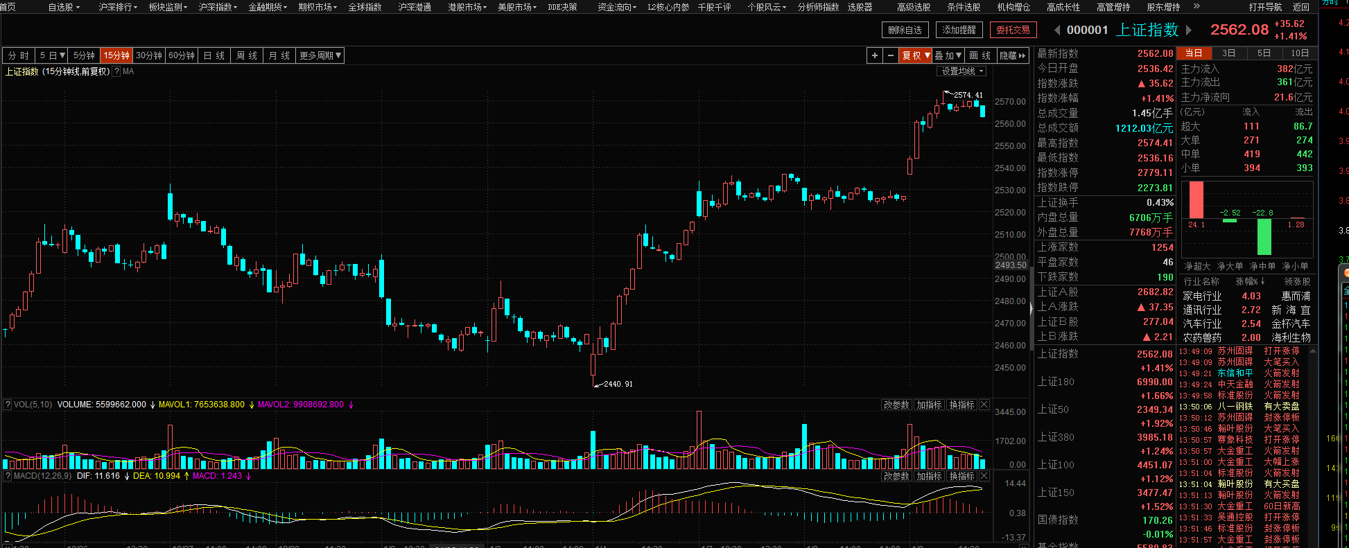Expand the 板块监测 menu
This screenshot has width=1349, height=548.
(x=168, y=7)
